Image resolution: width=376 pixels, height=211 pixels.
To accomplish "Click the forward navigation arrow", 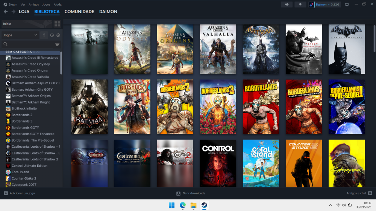I will 14,12.
